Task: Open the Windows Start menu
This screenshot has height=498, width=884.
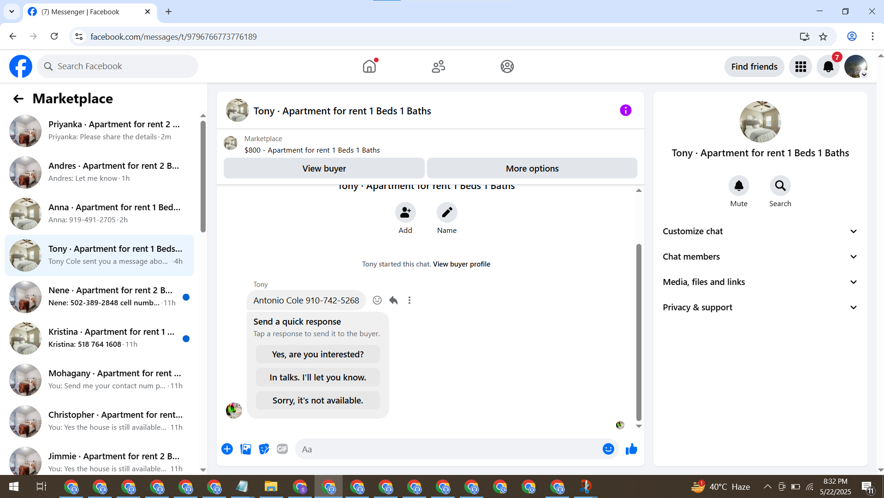Action: coord(14,486)
